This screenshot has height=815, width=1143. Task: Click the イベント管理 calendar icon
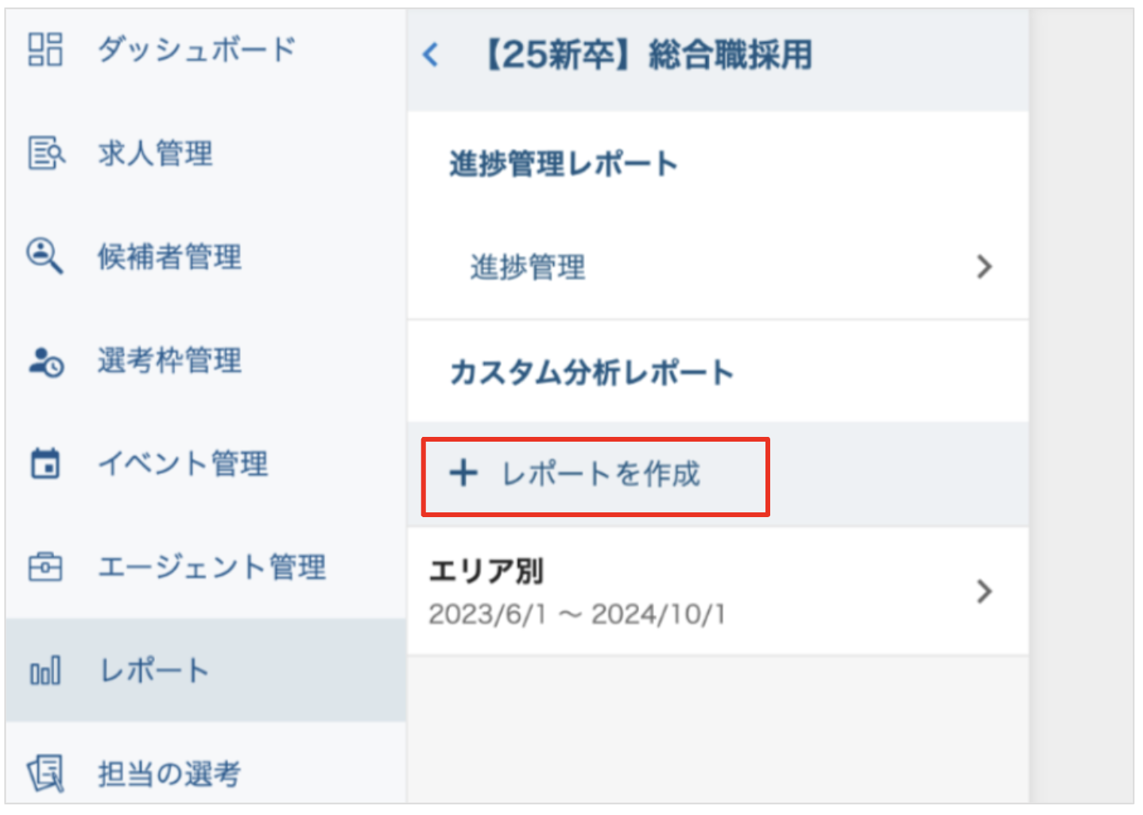pos(45,464)
